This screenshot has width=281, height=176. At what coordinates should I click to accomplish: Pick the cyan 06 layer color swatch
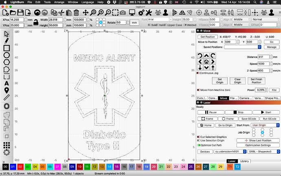pos(50,167)
